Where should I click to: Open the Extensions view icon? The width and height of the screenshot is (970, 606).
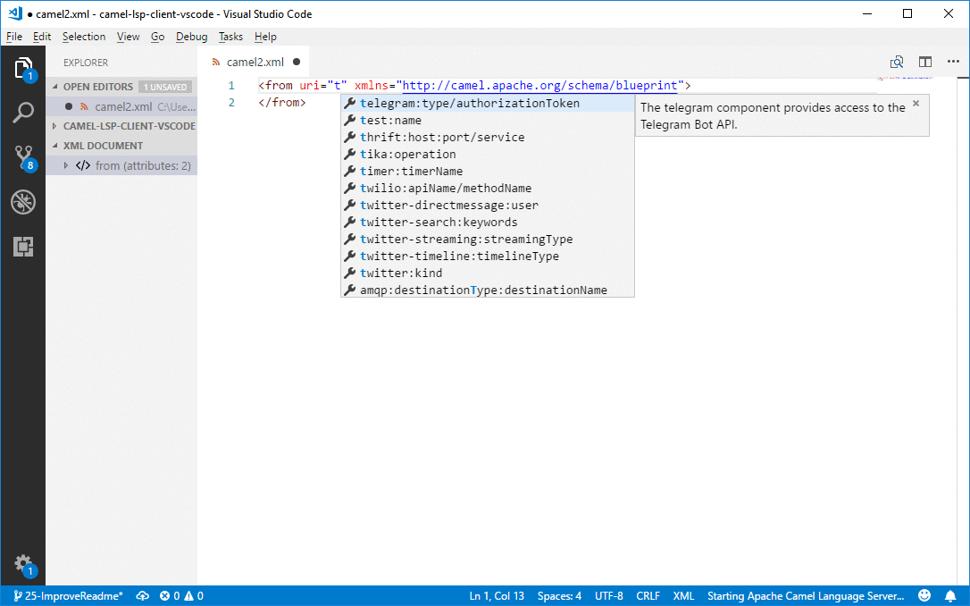[x=23, y=247]
